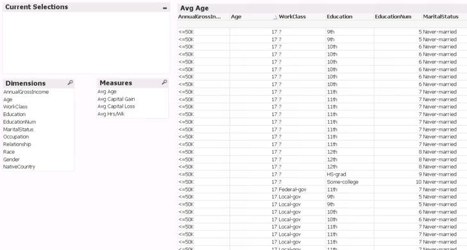The height and width of the screenshot is (250, 467).
Task: Minimize the Current Selections box
Action: click(x=165, y=8)
